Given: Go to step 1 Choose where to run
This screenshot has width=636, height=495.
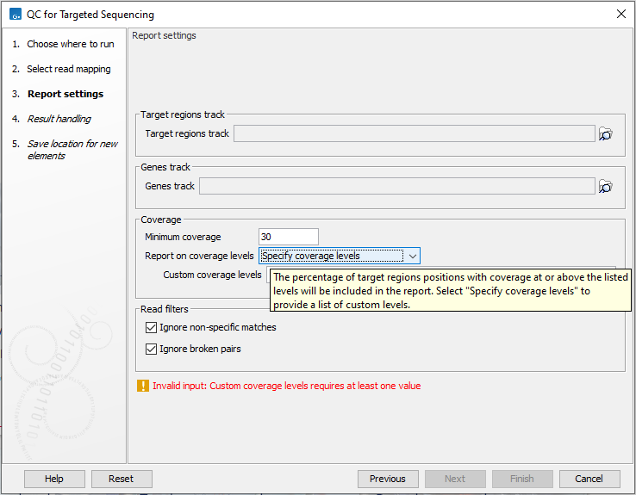Looking at the screenshot, I should tap(70, 44).
